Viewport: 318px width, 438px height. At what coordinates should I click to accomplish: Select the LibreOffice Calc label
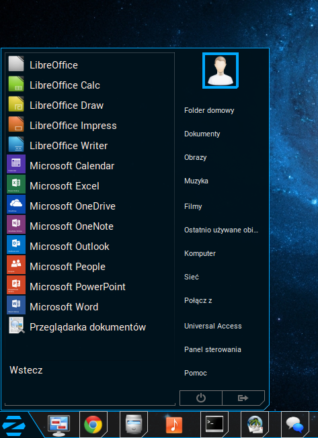click(x=65, y=85)
